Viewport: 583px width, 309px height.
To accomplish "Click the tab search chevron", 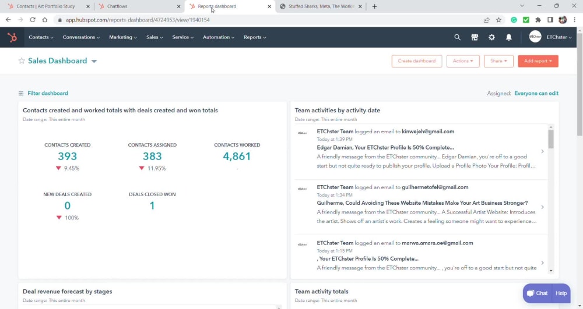I will (522, 6).
